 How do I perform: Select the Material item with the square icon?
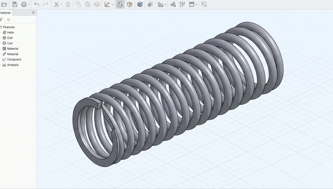pyautogui.click(x=12, y=49)
